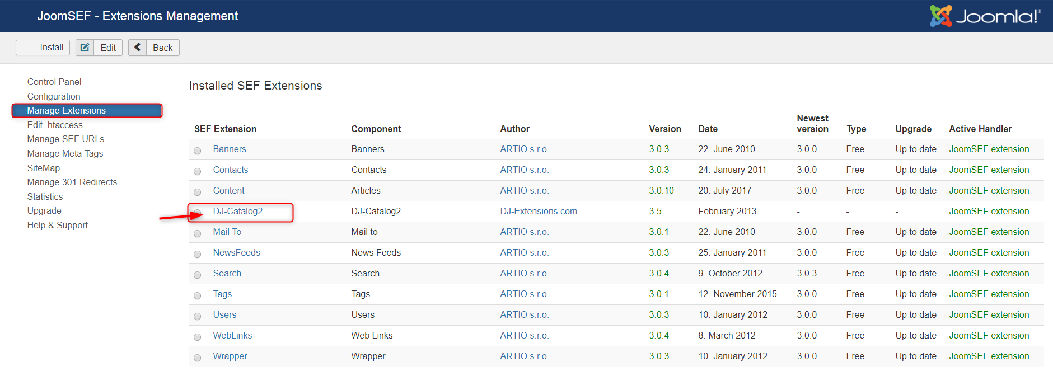Click ARTIO s.r.o. author in Wrapper row
The width and height of the screenshot is (1053, 385).
point(525,356)
